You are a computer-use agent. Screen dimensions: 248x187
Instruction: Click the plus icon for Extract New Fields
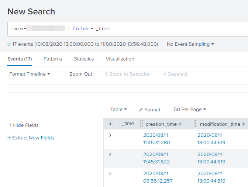9,138
